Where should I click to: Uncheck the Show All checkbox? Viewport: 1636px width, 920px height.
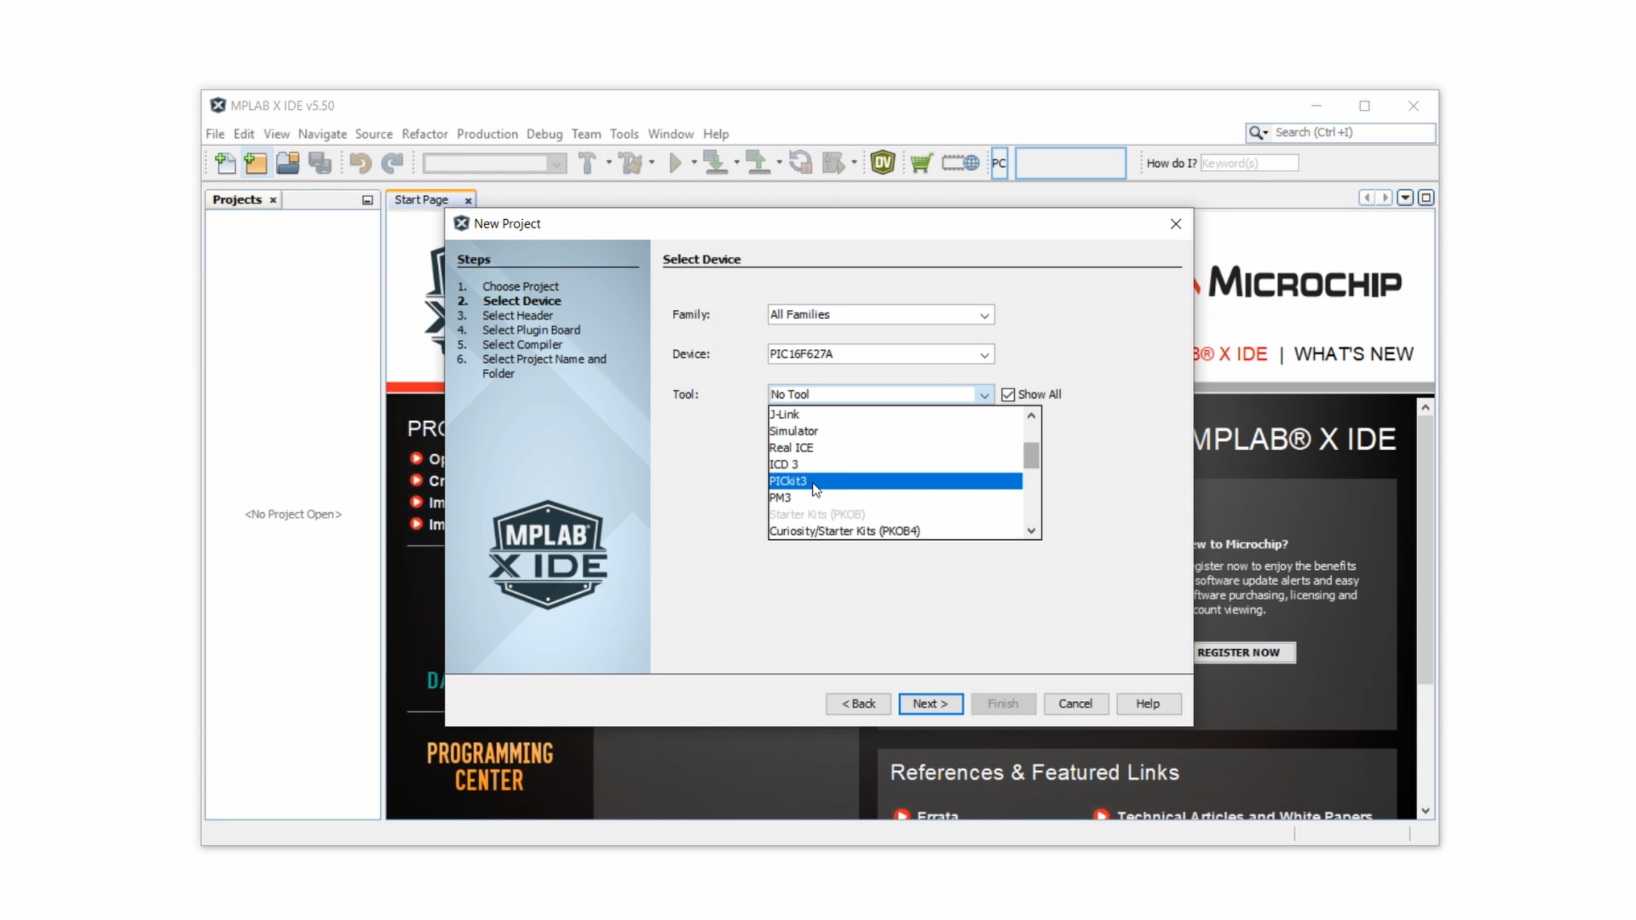coord(1008,395)
